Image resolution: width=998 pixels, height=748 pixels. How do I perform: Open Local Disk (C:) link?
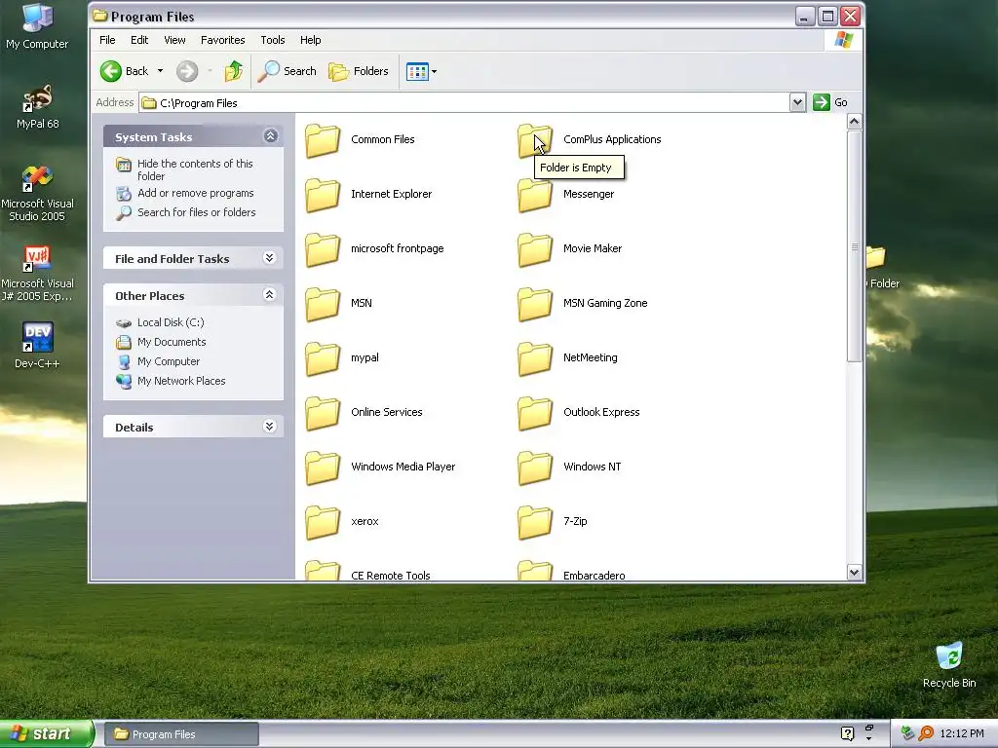[x=171, y=322]
